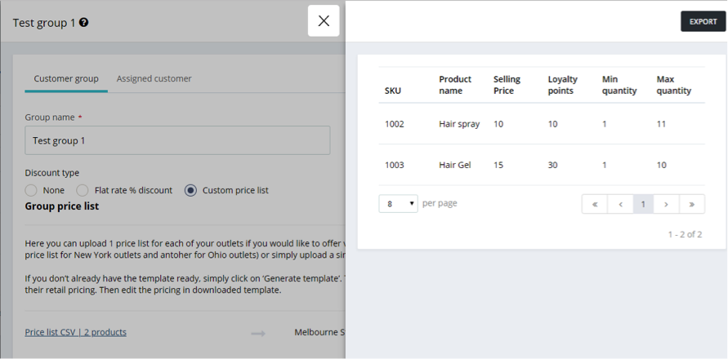Switch to the Customer group tab

(x=66, y=78)
